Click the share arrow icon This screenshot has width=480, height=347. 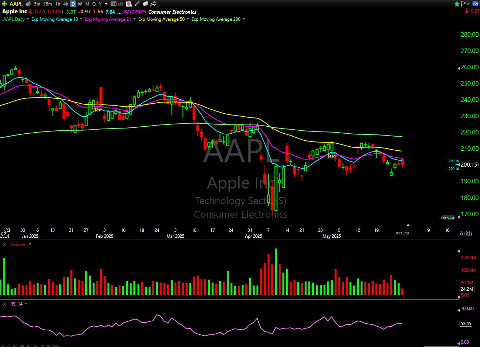coord(153,4)
